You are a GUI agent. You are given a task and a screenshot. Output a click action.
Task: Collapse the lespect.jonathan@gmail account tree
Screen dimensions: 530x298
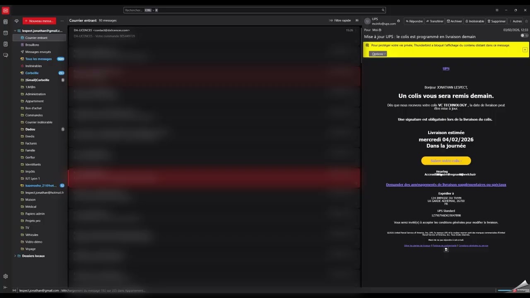[15, 31]
